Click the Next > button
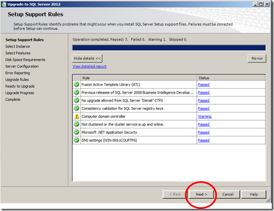The height and width of the screenshot is (211, 274). pyautogui.click(x=201, y=194)
